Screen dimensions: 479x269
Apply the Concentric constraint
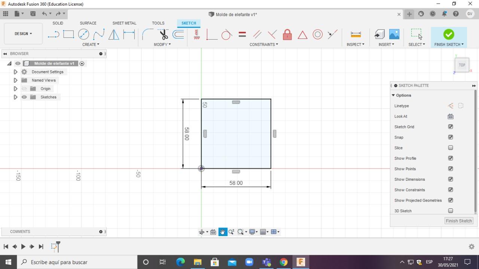317,34
